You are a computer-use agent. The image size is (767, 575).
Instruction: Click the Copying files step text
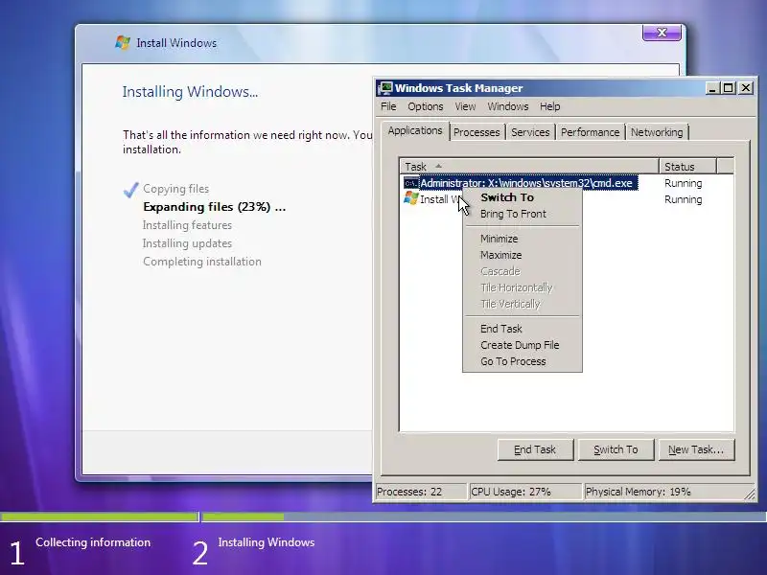pos(176,189)
